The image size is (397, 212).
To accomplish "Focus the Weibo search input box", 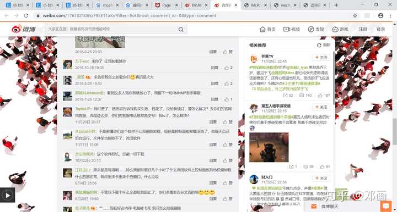I will [111, 29].
